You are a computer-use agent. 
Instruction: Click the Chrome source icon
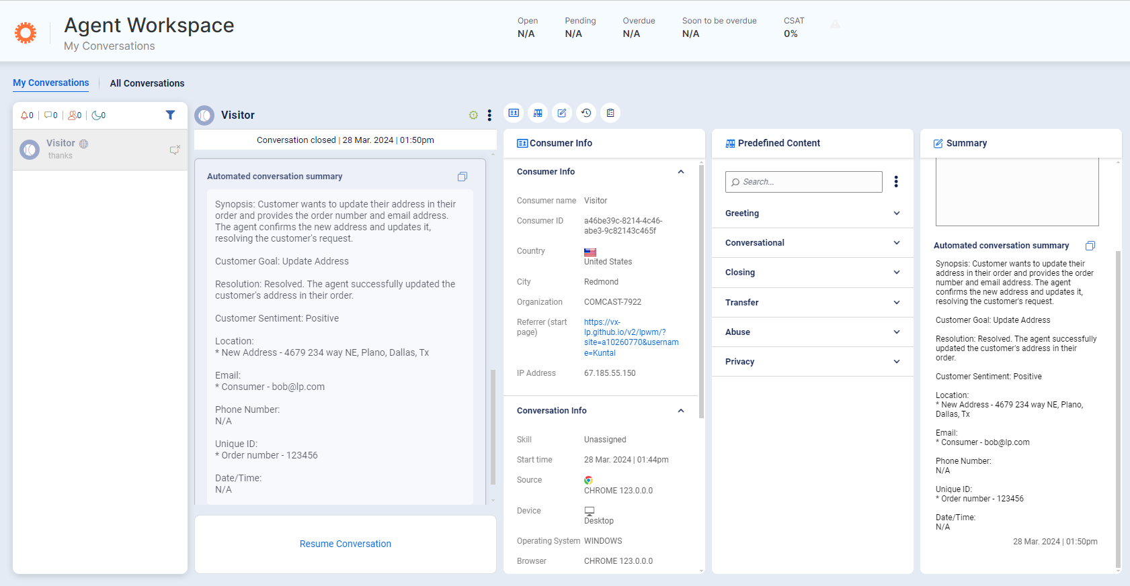pyautogui.click(x=588, y=480)
